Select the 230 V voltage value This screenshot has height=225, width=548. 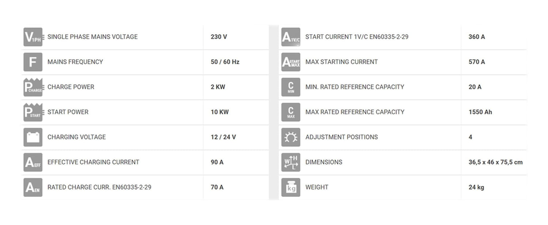coord(219,37)
